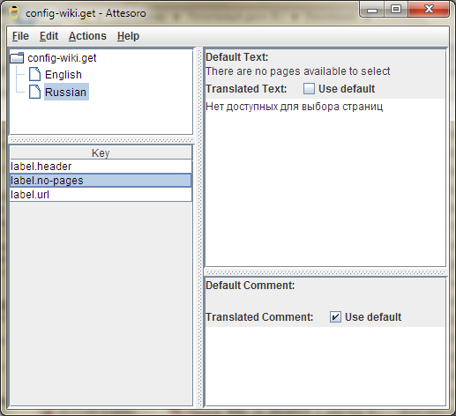Screen dimensions: 456x416
Task: Minimize the Attesoro window
Action: point(372,10)
